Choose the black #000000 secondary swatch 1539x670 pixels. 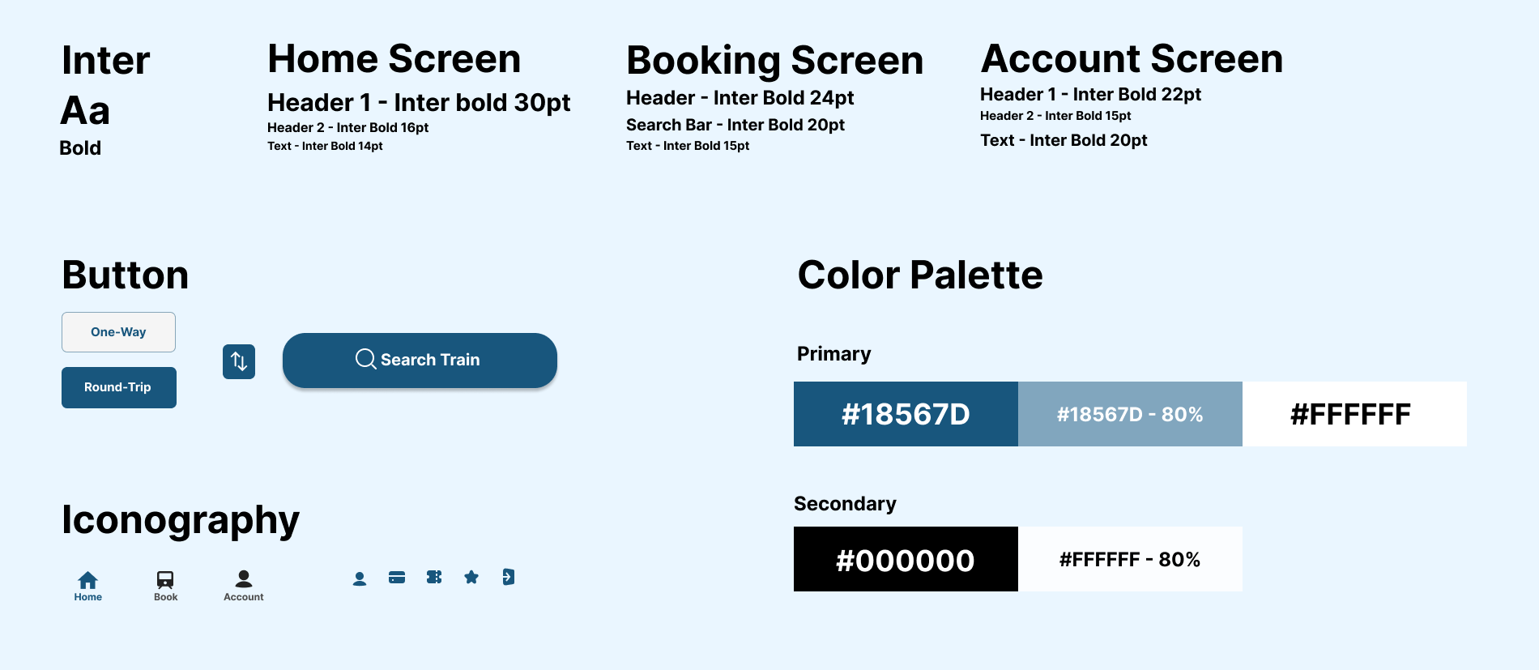point(906,559)
